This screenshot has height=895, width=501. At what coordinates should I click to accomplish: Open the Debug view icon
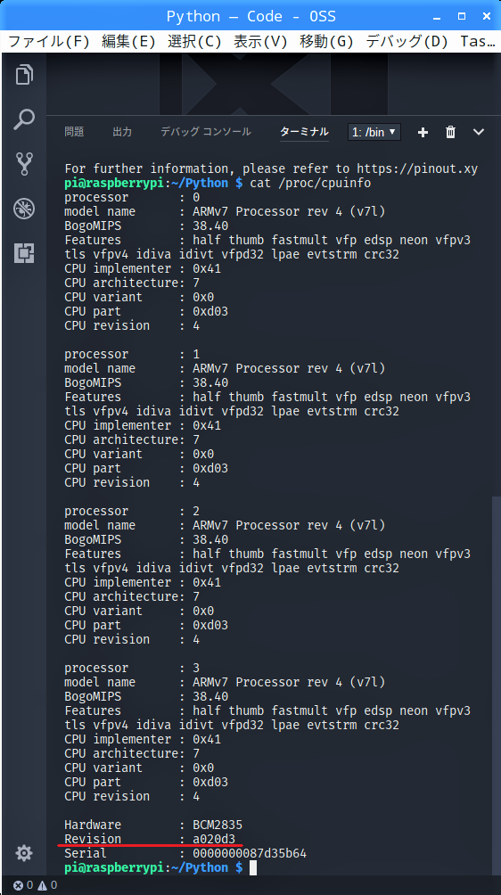(24, 209)
